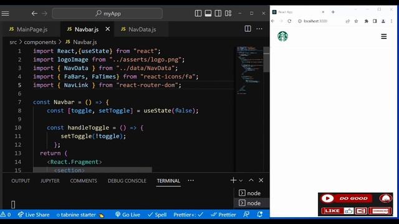Launch Go Live server

128,215
